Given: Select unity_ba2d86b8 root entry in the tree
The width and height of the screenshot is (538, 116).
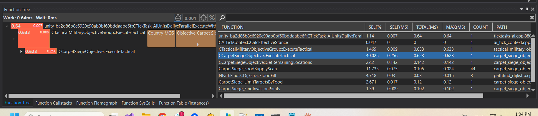Looking at the screenshot, I should 130,26.
